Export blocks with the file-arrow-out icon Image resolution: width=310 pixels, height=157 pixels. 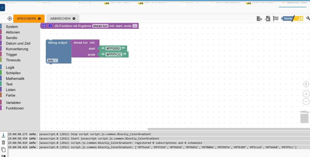point(259,19)
